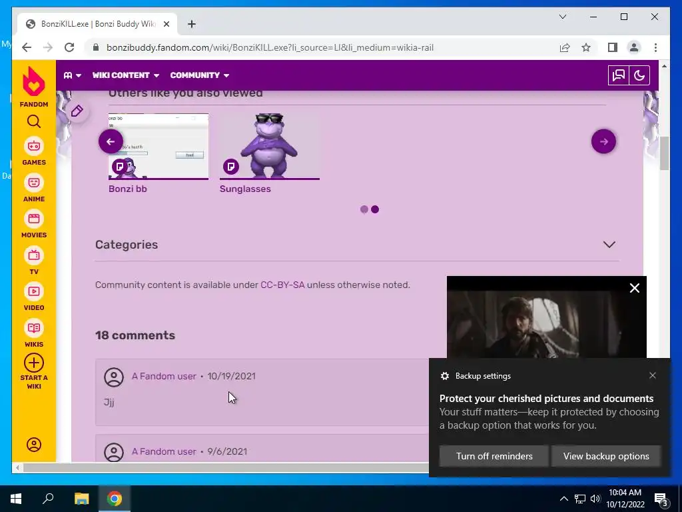Image resolution: width=682 pixels, height=512 pixels.
Task: Click Turn off reminders button
Action: pyautogui.click(x=494, y=456)
